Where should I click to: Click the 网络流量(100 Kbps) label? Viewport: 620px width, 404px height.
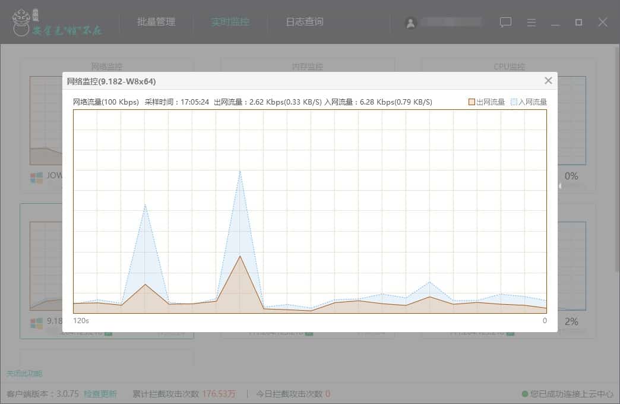coord(106,102)
